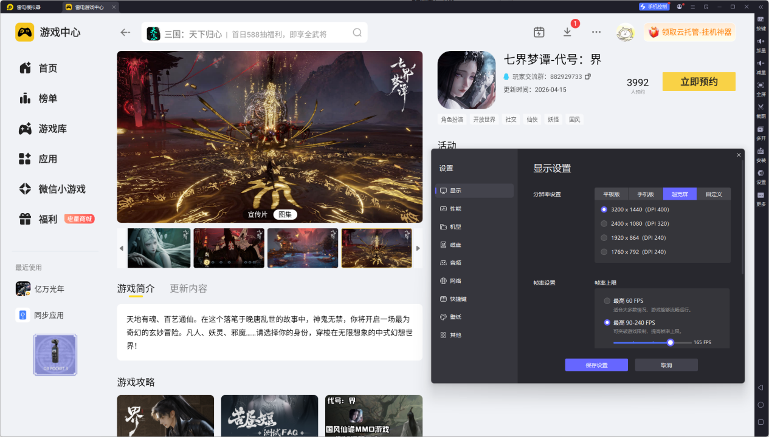Open the calendar check-in icon
This screenshot has height=437, width=769.
(539, 32)
